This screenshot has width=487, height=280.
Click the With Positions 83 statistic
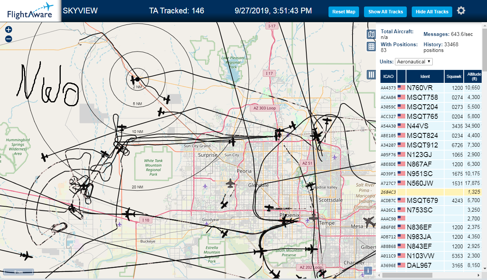coord(399,47)
